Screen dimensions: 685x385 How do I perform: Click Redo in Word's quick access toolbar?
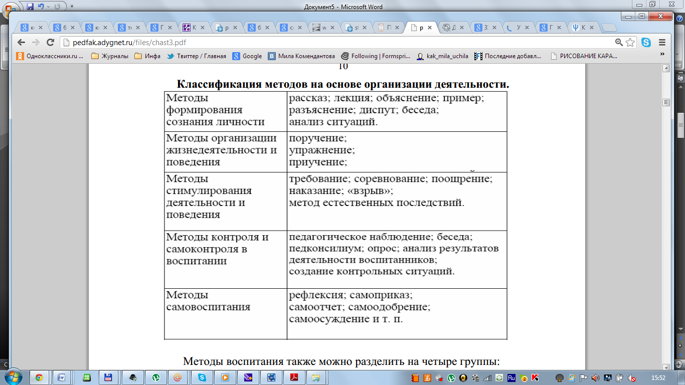click(x=58, y=7)
